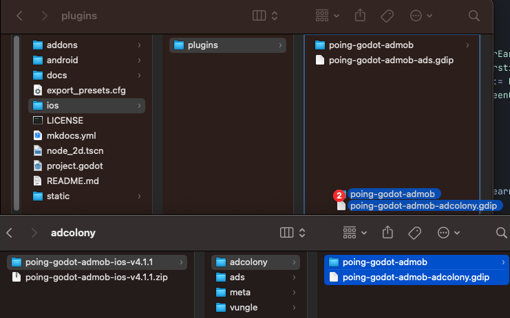510x318 pixels.
Task: Select plugins folder in middle column
Action: [x=228, y=45]
